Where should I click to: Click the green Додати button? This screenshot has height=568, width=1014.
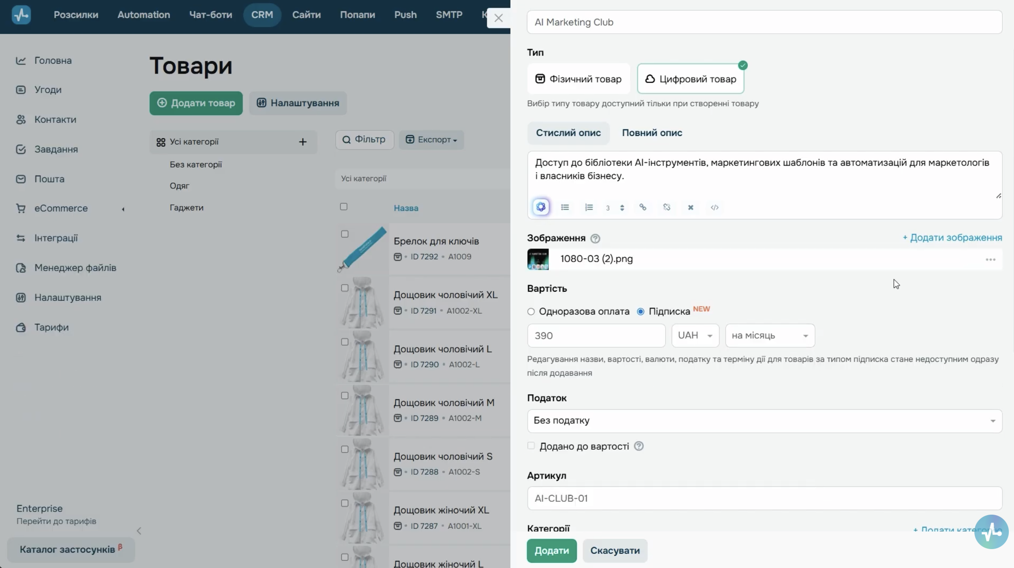point(552,551)
